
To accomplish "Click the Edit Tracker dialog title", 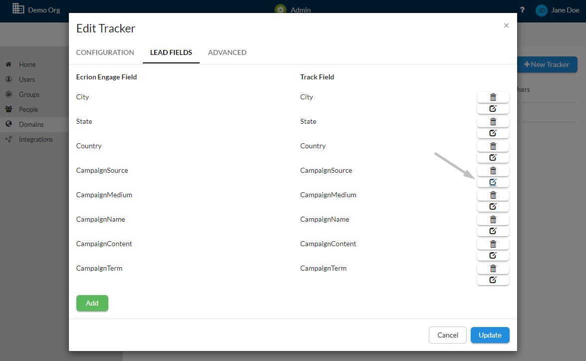I will coord(106,28).
